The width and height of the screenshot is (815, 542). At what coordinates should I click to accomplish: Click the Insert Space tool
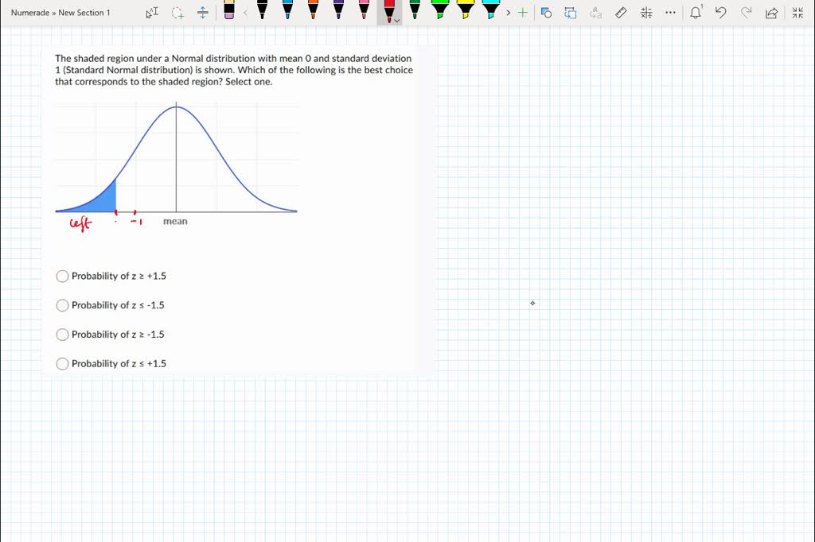coord(202,13)
